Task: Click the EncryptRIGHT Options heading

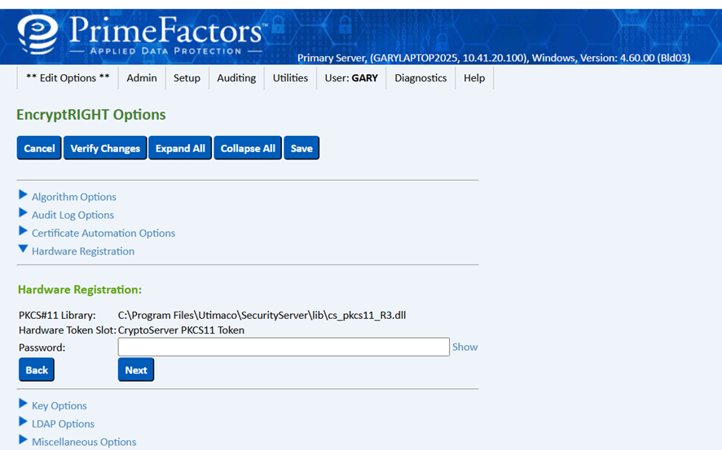Action: click(91, 115)
